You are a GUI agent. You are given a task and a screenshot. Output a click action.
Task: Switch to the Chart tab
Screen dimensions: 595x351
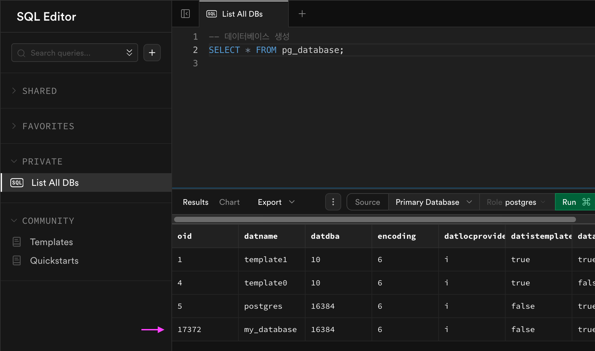[229, 202]
